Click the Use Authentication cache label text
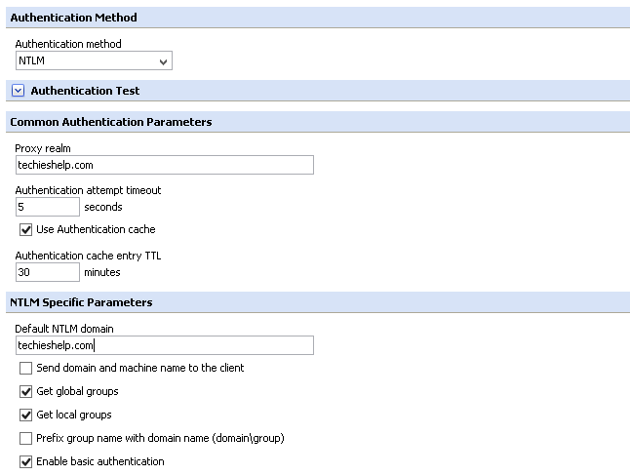This screenshot has height=475, width=630. 96,229
